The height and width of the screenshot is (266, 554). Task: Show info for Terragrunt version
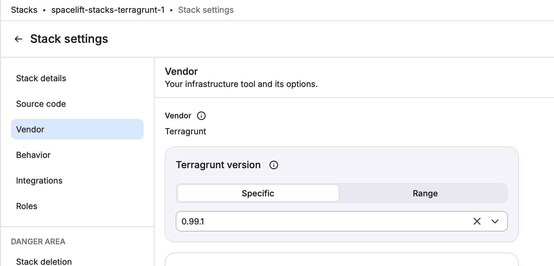coord(274,165)
